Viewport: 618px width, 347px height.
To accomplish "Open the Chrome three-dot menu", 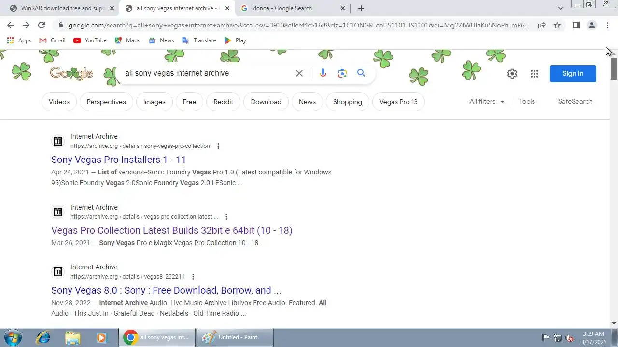I will (x=607, y=25).
